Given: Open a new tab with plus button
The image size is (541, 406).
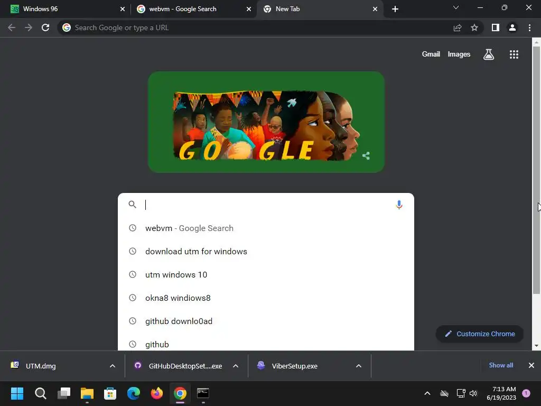Looking at the screenshot, I should (x=395, y=9).
